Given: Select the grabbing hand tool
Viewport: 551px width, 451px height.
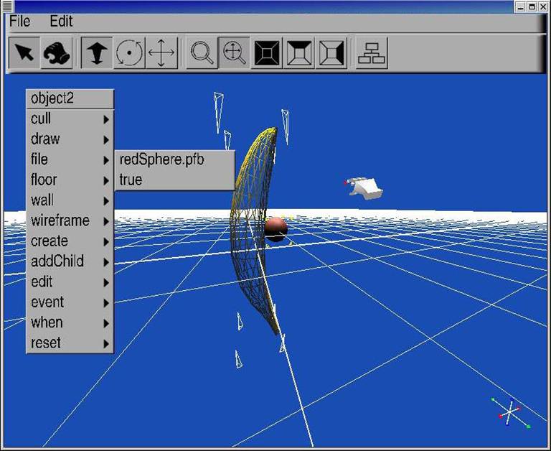Looking at the screenshot, I should [57, 52].
